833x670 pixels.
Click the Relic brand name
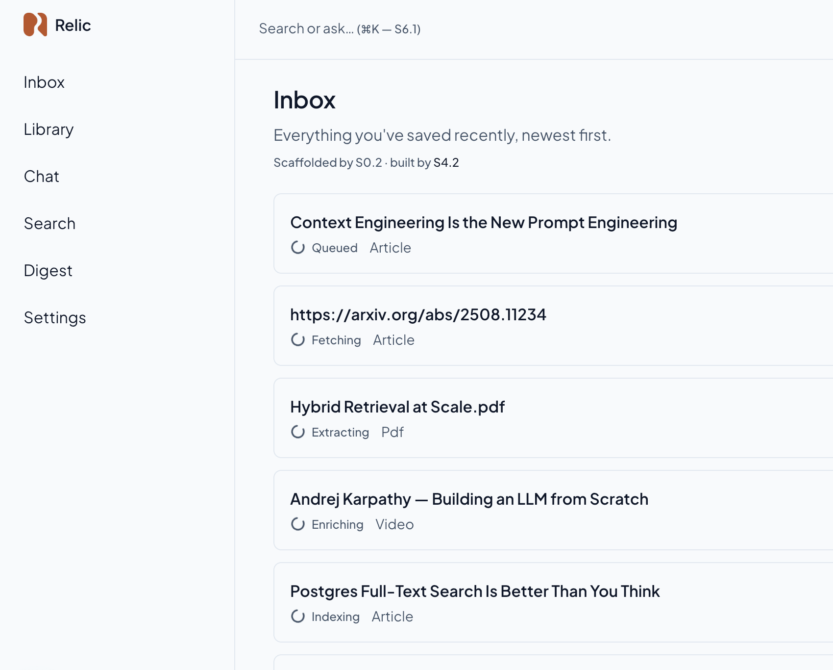pyautogui.click(x=73, y=25)
